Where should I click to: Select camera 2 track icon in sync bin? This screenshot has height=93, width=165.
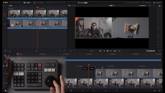click(x=5, y=24)
